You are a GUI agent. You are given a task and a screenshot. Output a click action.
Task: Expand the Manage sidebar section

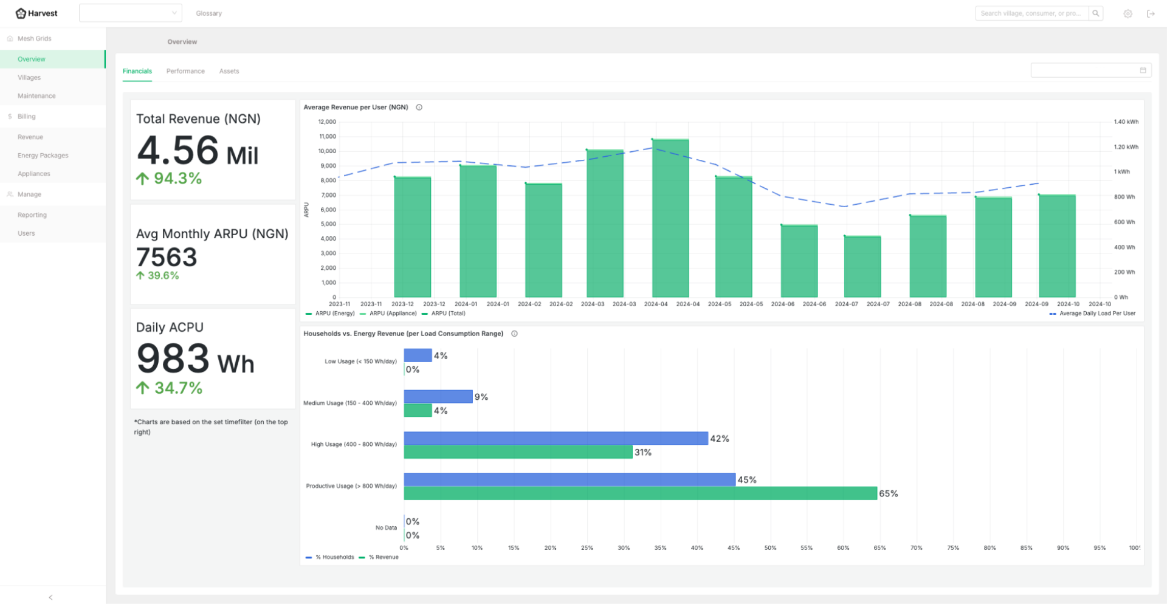click(x=29, y=194)
